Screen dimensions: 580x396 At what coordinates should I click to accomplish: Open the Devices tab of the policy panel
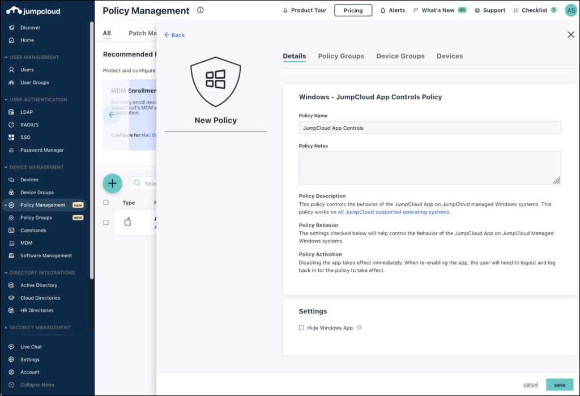click(x=450, y=56)
